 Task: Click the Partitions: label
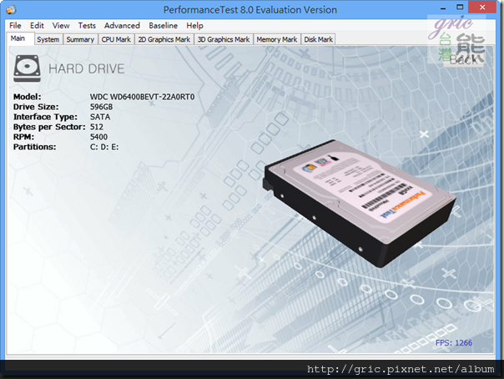(x=35, y=147)
